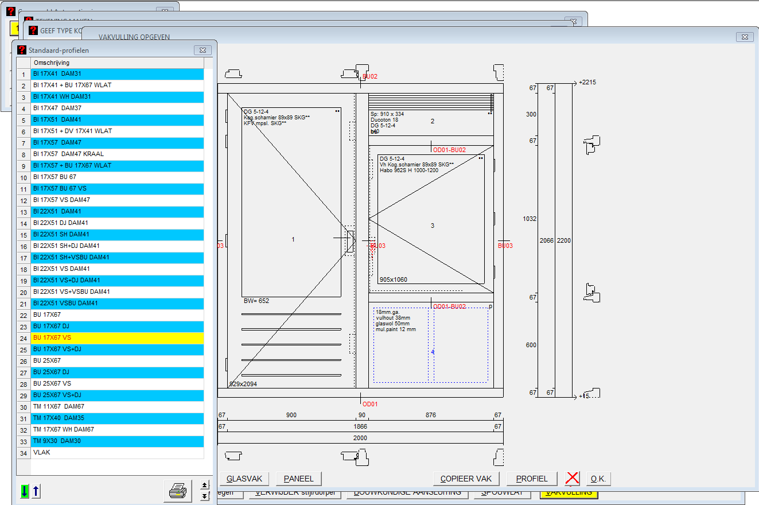Click the Omschrijving column header
The image size is (759, 505).
tap(117, 63)
